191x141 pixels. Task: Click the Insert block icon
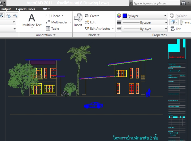pyautogui.click(x=78, y=18)
